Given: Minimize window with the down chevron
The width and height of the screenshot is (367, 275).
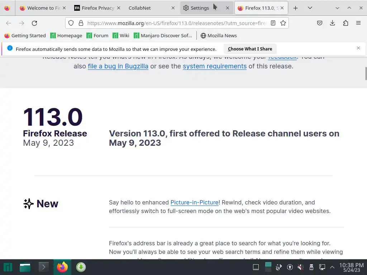Looking at the screenshot, I should coord(337,8).
